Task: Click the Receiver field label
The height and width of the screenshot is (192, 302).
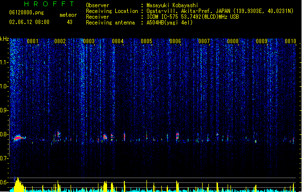Action: click(x=97, y=17)
